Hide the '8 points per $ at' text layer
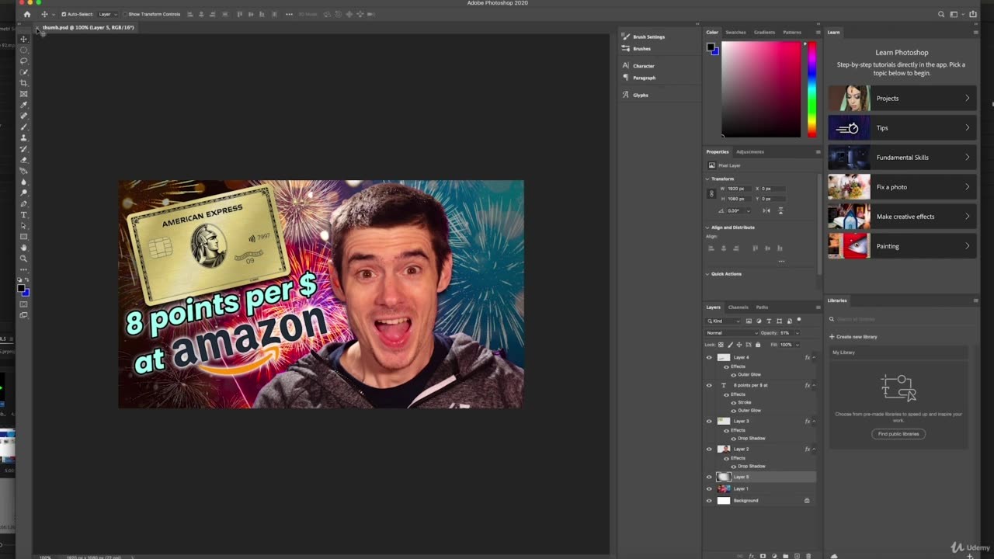The image size is (994, 559). [x=709, y=386]
